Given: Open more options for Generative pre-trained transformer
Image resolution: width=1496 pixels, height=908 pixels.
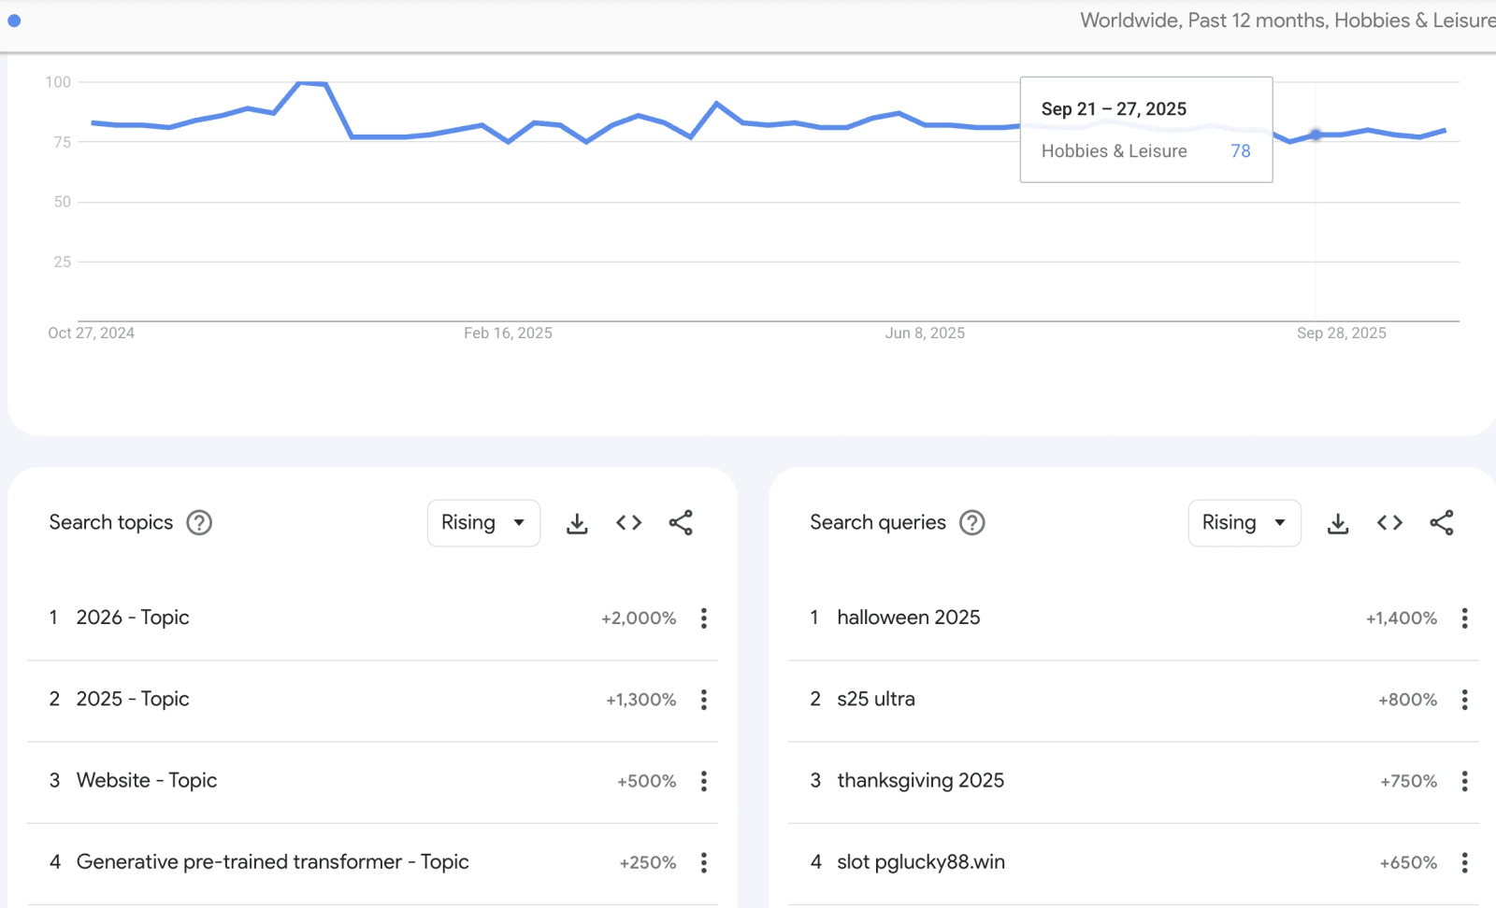Looking at the screenshot, I should (704, 862).
